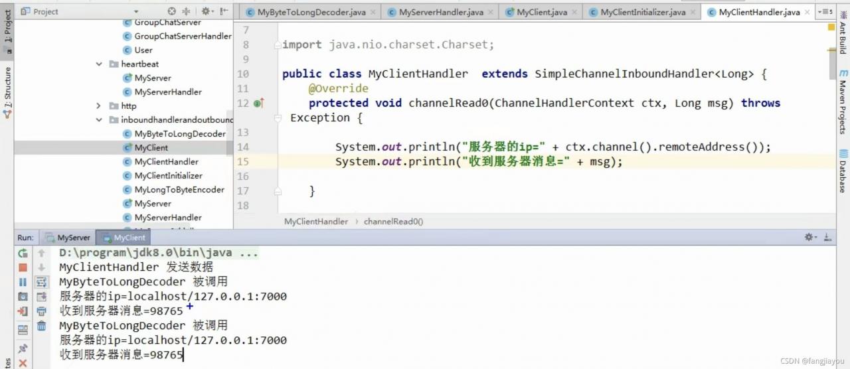Place cursor on line 15 println statement
This screenshot has height=369, width=850.
(x=479, y=161)
